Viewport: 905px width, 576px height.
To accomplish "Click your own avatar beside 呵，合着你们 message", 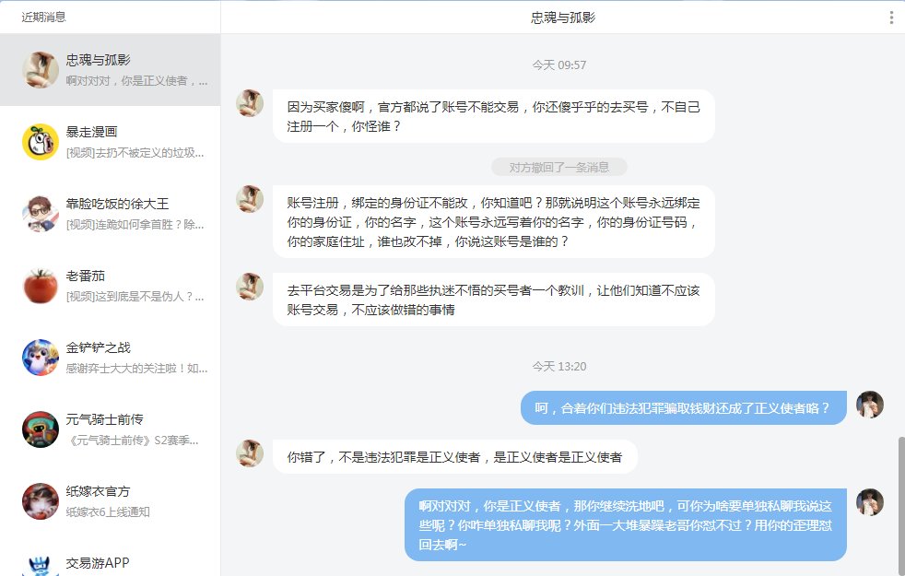I will click(x=869, y=405).
